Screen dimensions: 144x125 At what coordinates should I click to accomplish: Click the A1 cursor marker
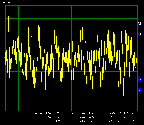click(139, 24)
